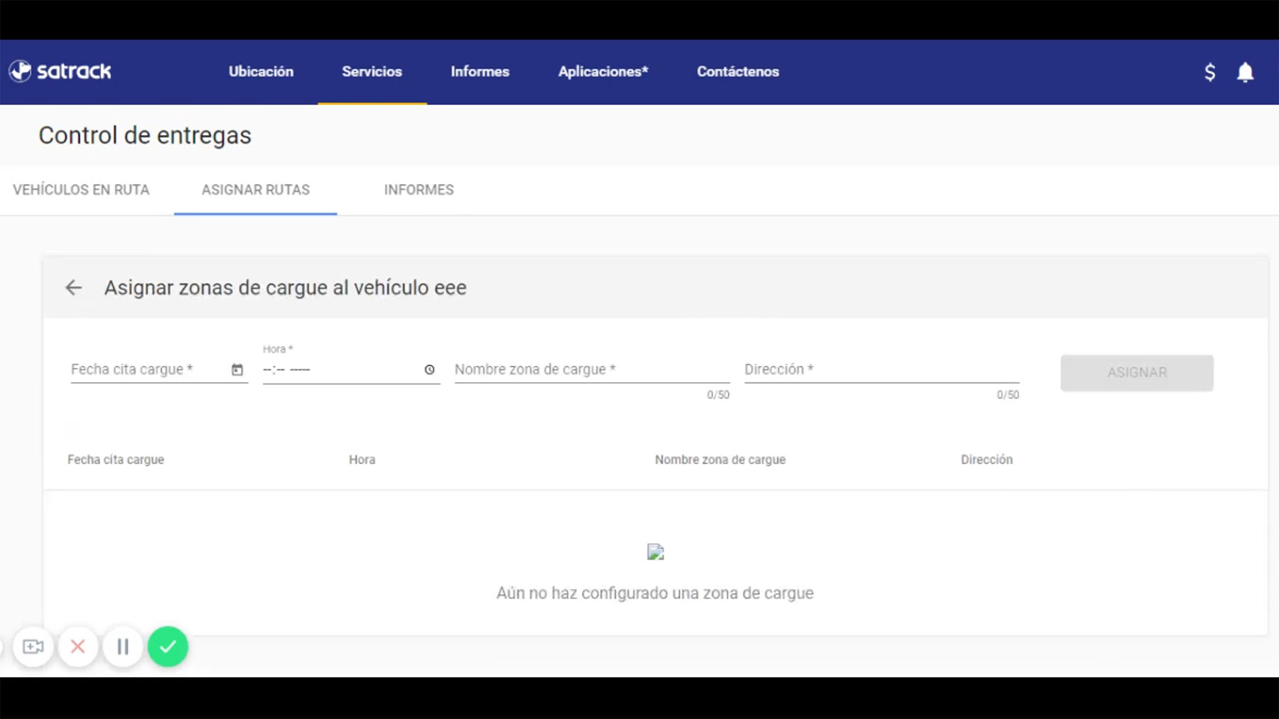1279x719 pixels.
Task: Click the back arrow beside Asignar zonas
Action: [74, 288]
